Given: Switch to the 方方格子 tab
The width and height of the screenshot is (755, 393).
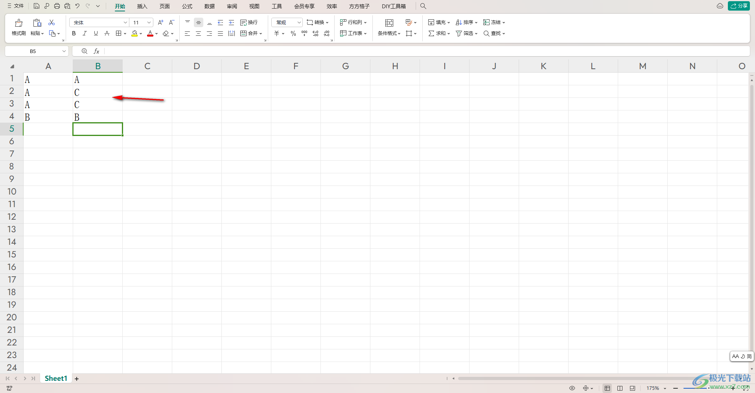Looking at the screenshot, I should pyautogui.click(x=359, y=6).
